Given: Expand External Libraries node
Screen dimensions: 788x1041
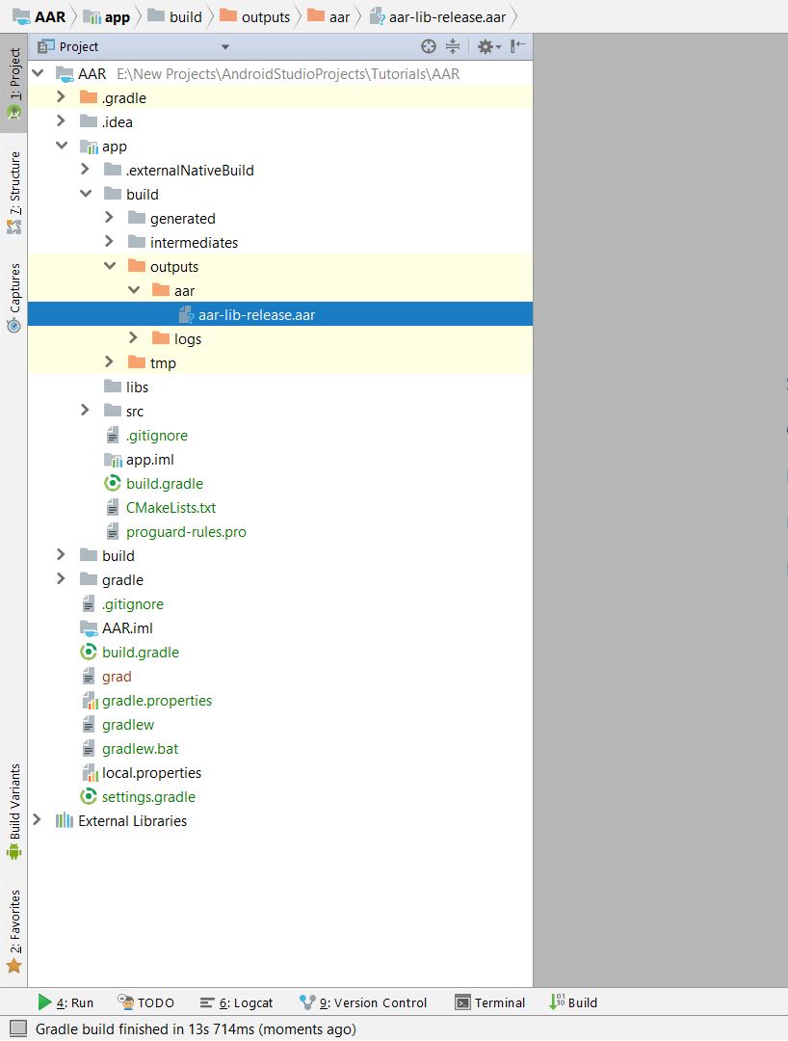Looking at the screenshot, I should 38,820.
